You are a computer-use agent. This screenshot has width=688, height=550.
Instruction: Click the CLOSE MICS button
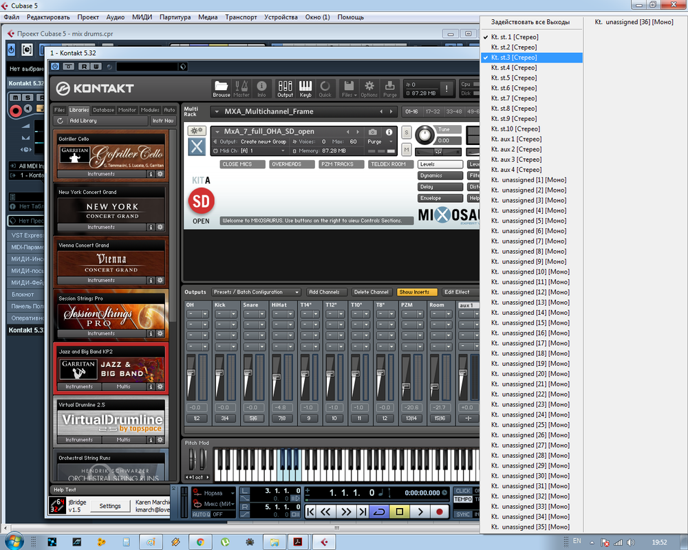click(x=242, y=164)
